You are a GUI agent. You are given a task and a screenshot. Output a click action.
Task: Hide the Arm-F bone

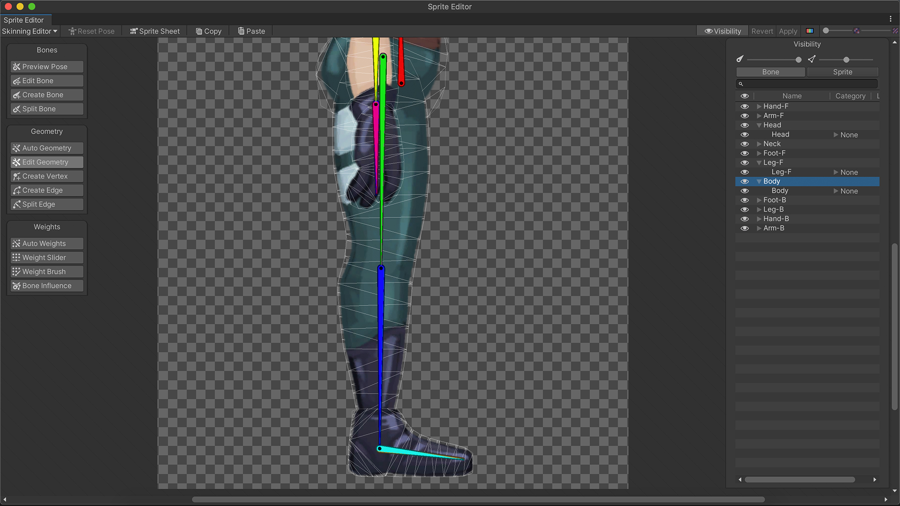[744, 116]
